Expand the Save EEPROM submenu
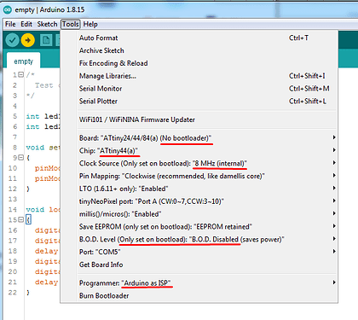The width and height of the screenshot is (358, 320). tap(199, 227)
